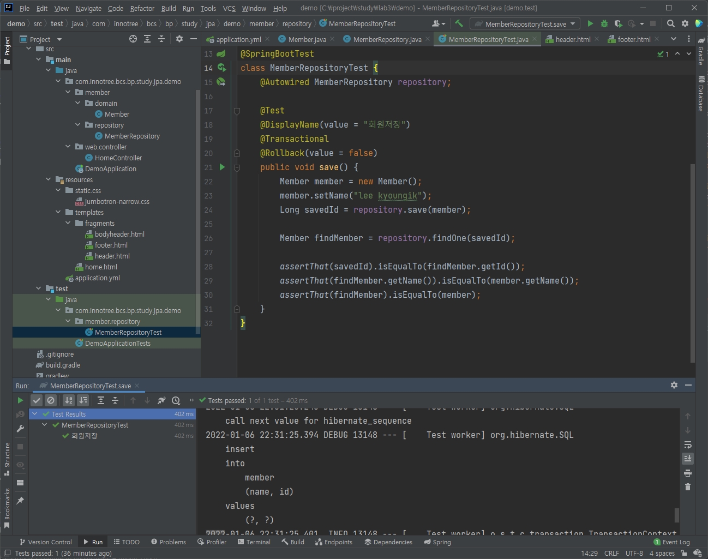Open IDE settings gear in main toolbar
The image size is (708, 559).
tap(685, 23)
